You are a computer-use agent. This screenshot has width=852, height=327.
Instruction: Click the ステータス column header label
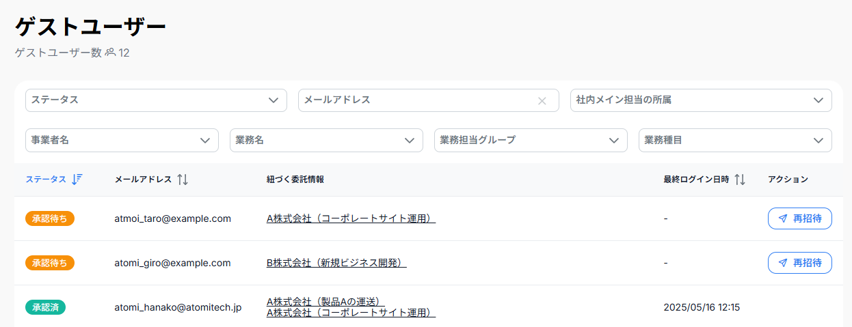point(46,180)
